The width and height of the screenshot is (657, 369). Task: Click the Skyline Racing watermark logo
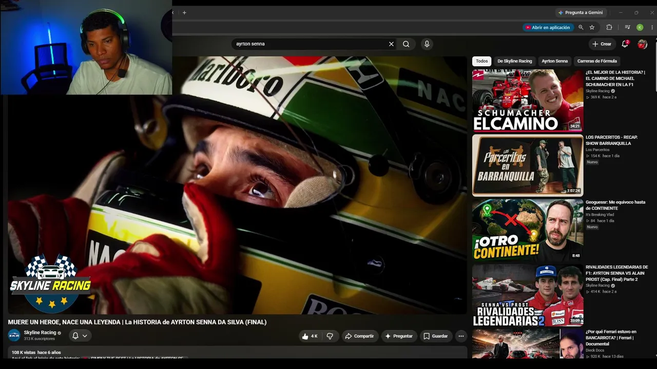(x=50, y=283)
